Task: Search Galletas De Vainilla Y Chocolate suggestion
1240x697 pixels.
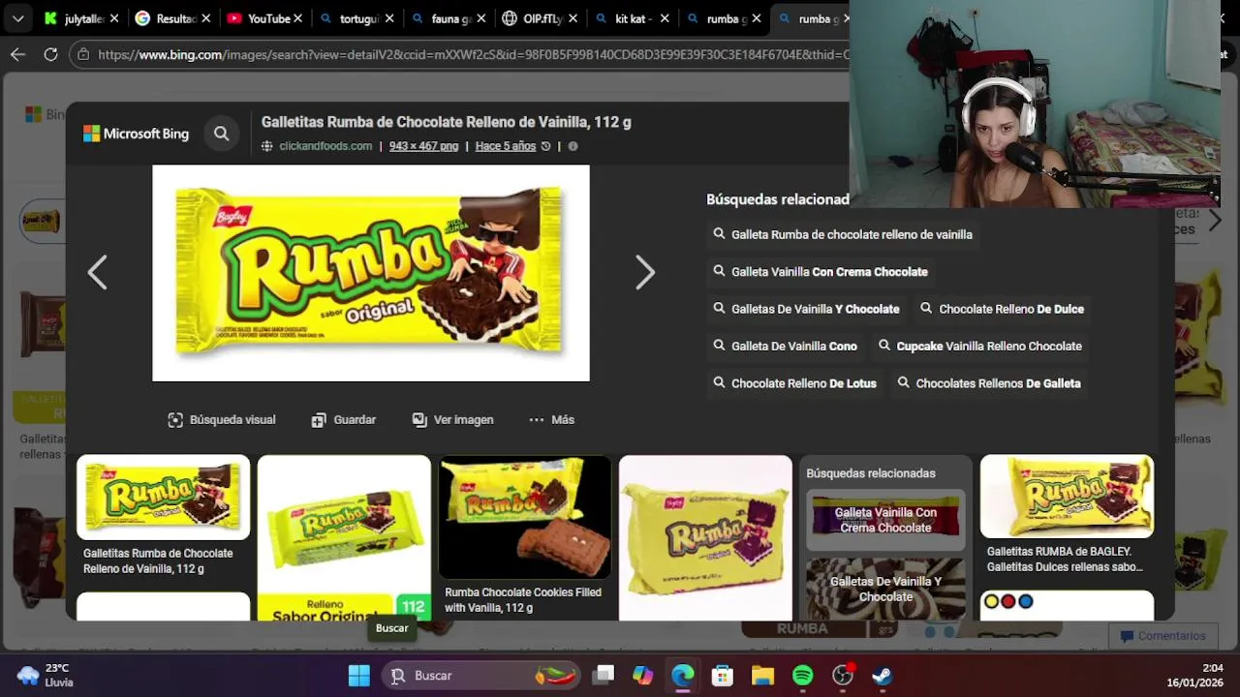Action: point(806,309)
